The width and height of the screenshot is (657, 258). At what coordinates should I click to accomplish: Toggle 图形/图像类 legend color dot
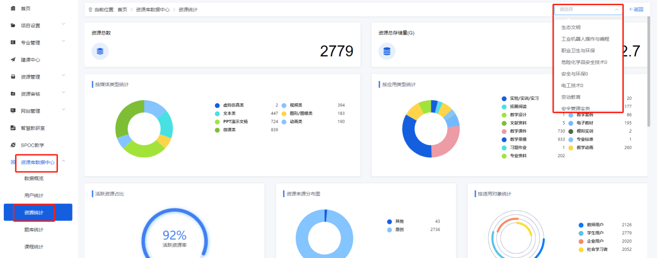(284, 114)
